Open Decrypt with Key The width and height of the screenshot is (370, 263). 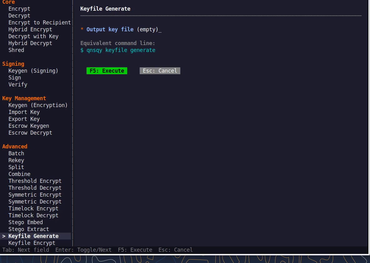coord(33,36)
